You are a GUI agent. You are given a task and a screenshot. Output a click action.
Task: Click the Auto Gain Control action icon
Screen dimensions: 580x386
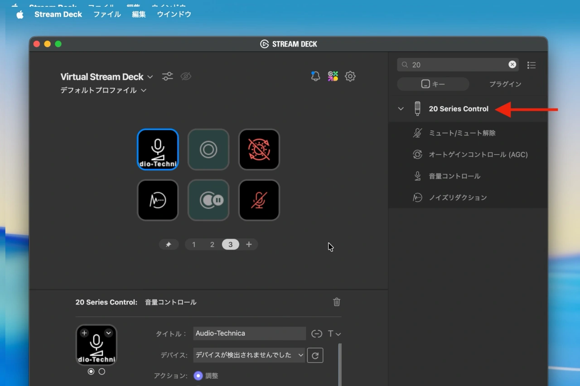[417, 154]
